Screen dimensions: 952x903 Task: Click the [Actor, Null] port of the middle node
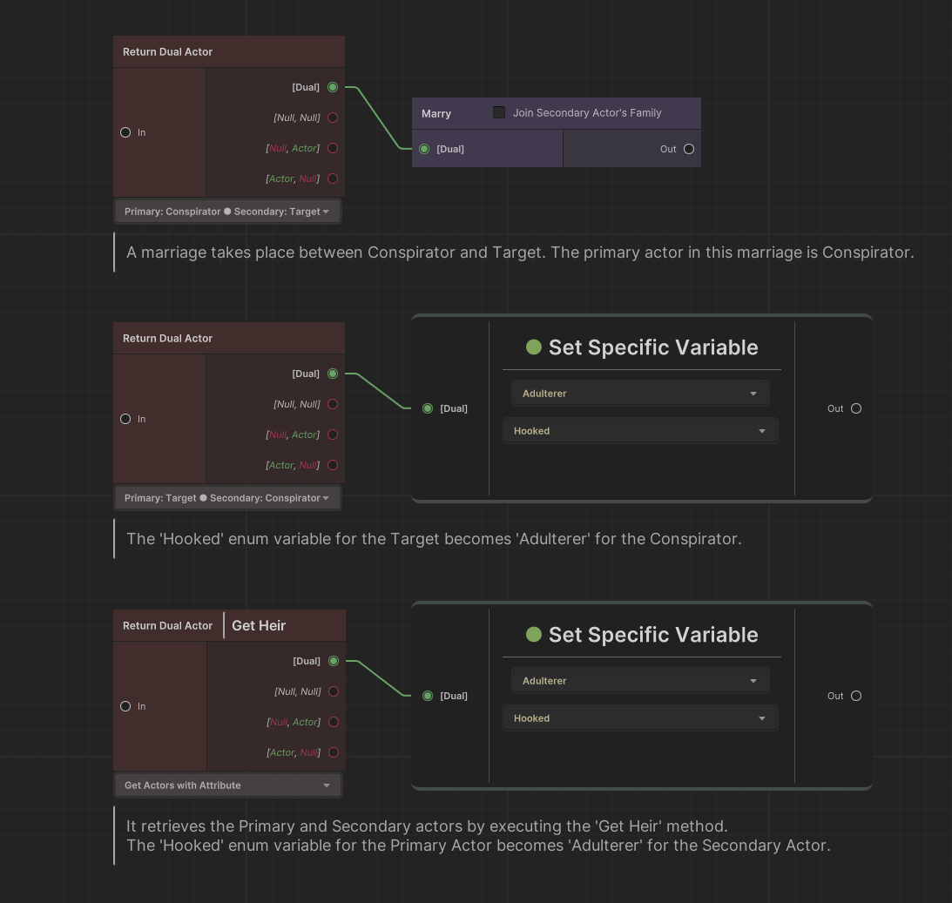333,465
